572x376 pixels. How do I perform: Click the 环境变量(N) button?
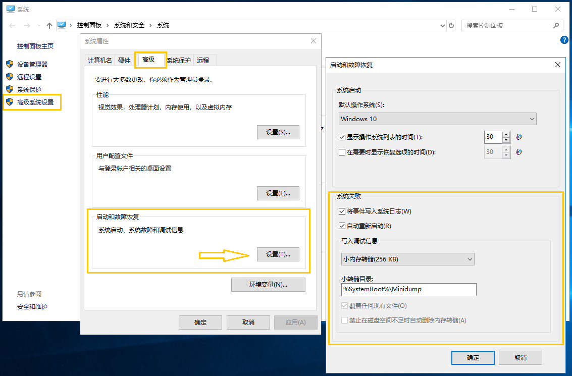point(268,284)
